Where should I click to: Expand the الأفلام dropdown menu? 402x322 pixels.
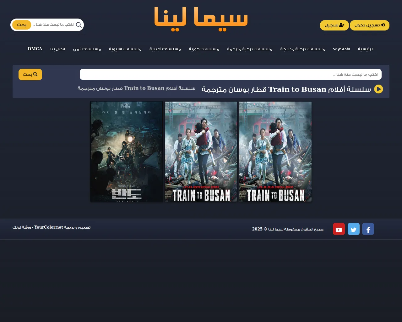coord(341,49)
